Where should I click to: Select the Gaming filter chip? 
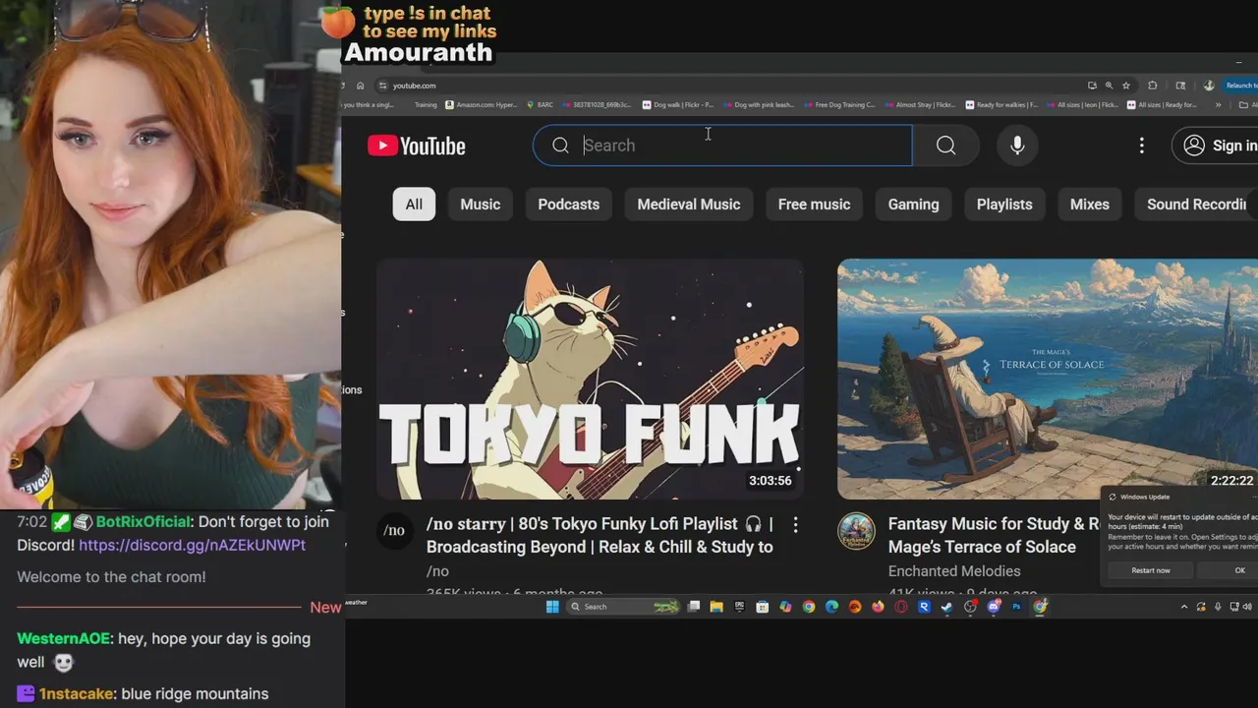point(913,205)
